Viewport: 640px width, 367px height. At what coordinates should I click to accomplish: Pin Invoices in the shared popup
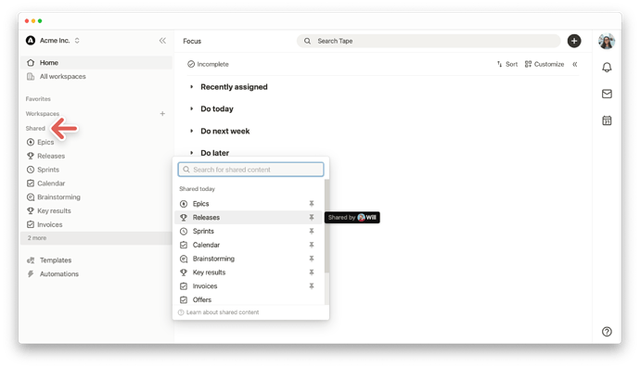click(312, 286)
